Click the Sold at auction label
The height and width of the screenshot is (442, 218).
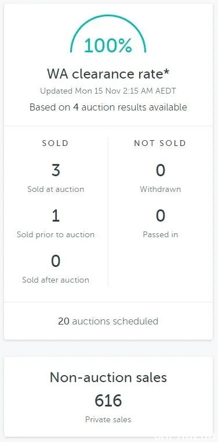click(56, 189)
